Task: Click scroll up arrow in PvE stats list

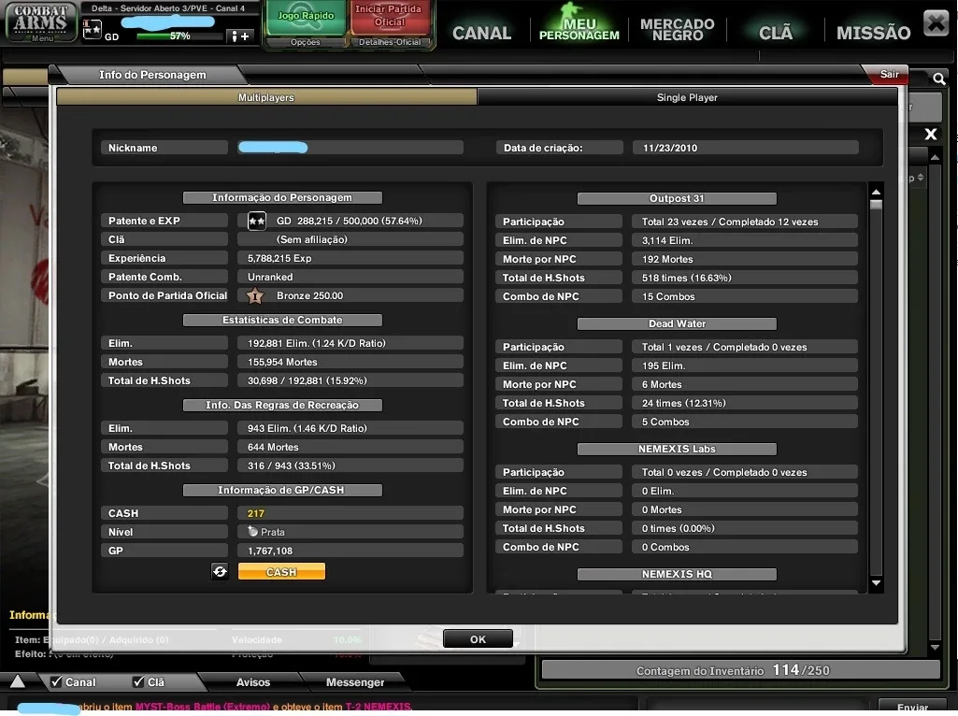Action: click(876, 192)
